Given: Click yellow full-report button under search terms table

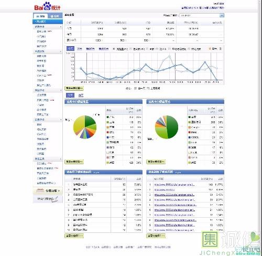Looking at the screenshot, I should (x=74, y=236).
